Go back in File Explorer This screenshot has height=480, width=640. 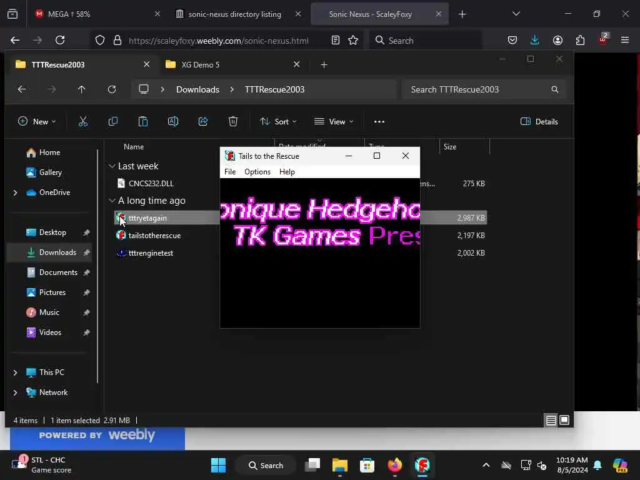[x=22, y=89]
